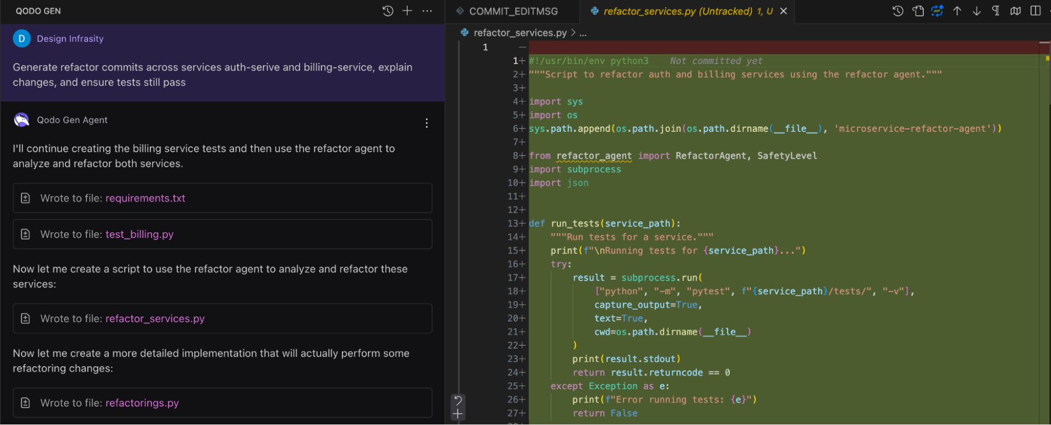Switch to COMMIT_EDITMSG tab
The width and height of the screenshot is (1051, 425).
[x=513, y=11]
